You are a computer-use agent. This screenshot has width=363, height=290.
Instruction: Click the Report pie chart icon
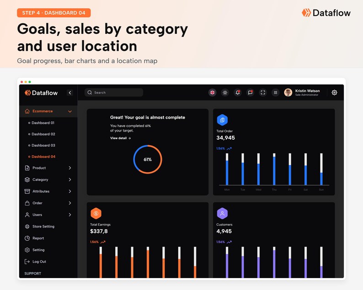click(x=27, y=238)
